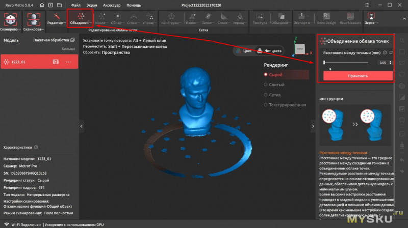
Task: Click the reset icon beside point distance
Action: click(391, 52)
